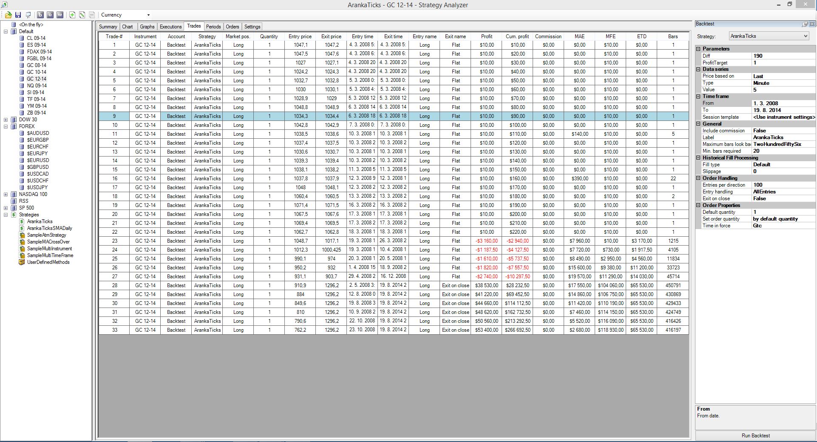817x442 pixels.
Task: Click the NASDAQ 100 instrument list icon
Action: [x=14, y=194]
